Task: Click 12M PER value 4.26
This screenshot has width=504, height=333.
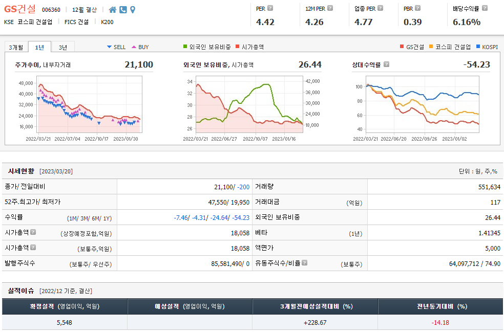Action: click(x=314, y=22)
